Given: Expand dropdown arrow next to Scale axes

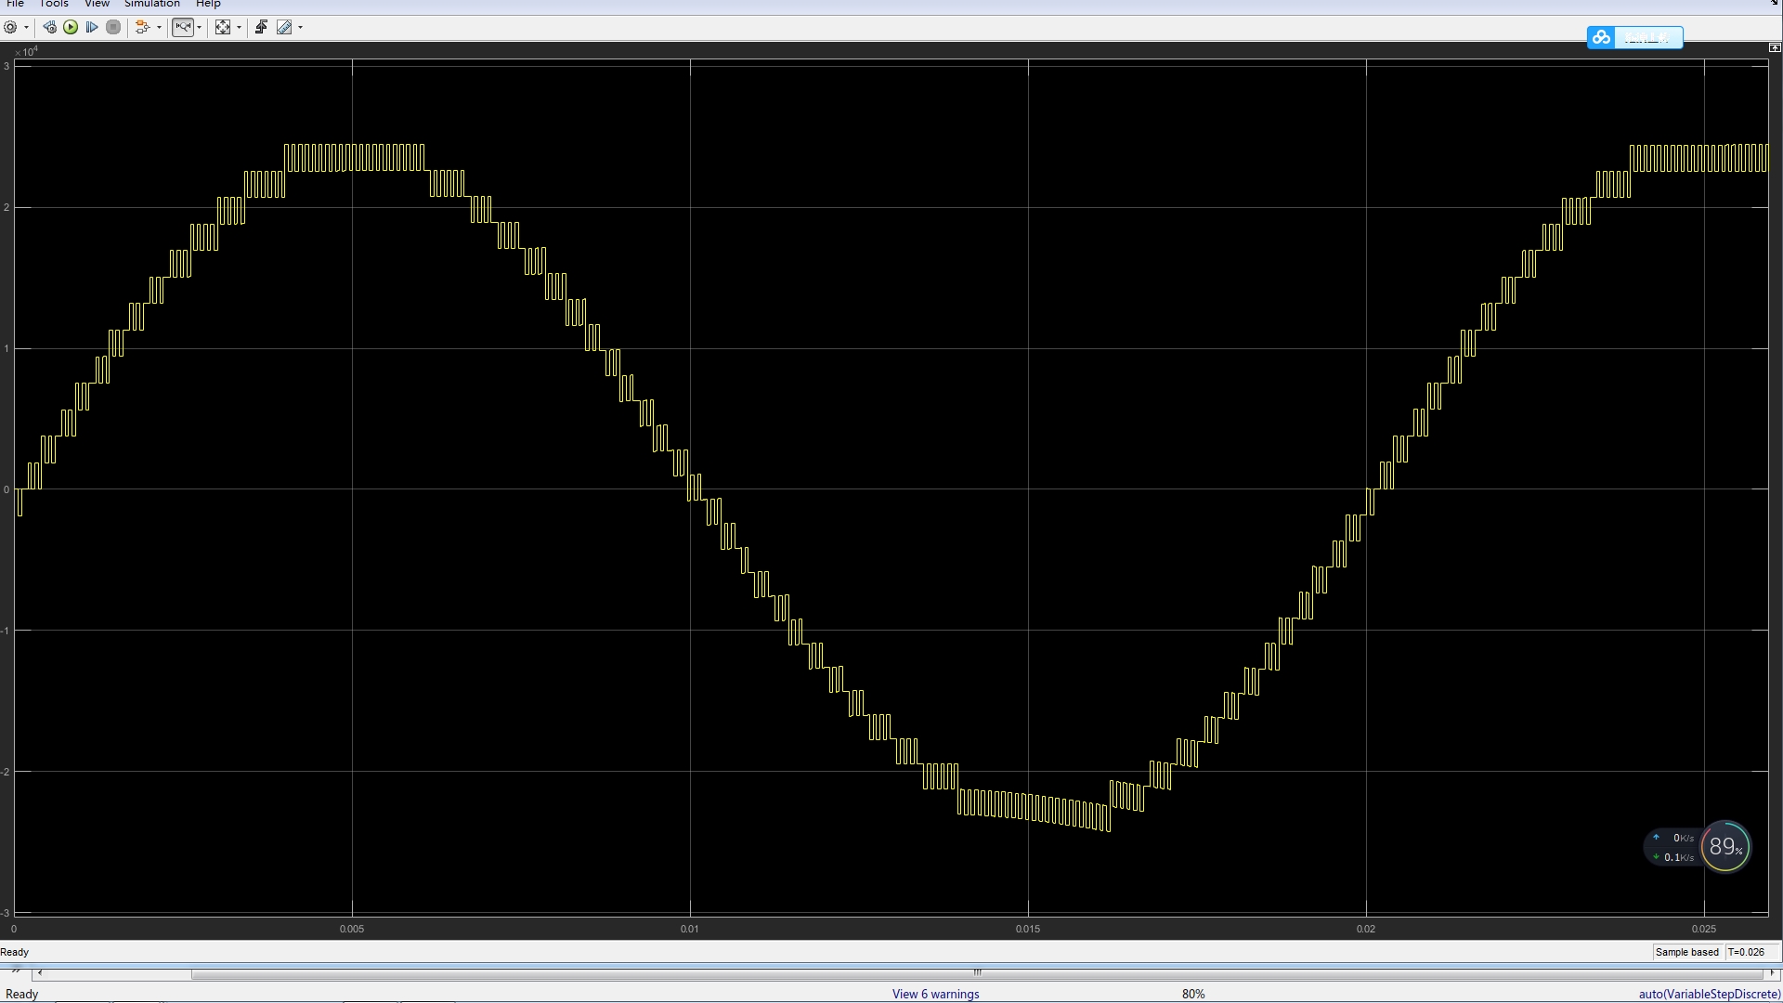Looking at the screenshot, I should click(x=239, y=27).
